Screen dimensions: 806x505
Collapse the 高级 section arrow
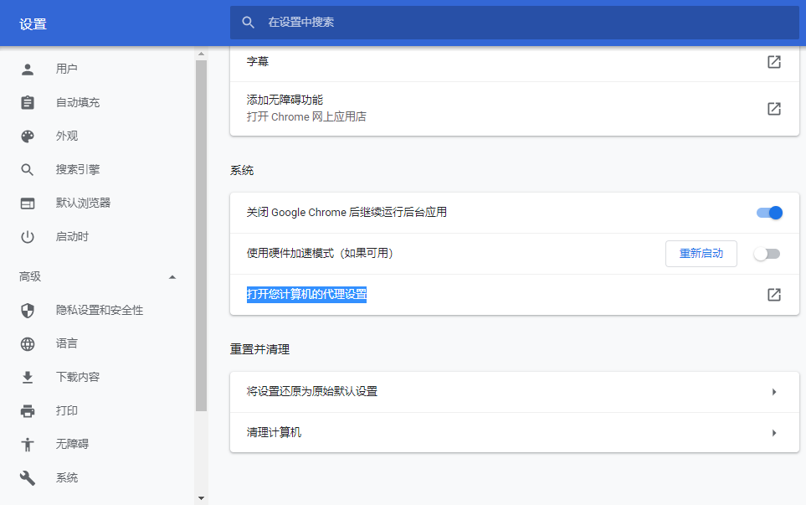(172, 276)
